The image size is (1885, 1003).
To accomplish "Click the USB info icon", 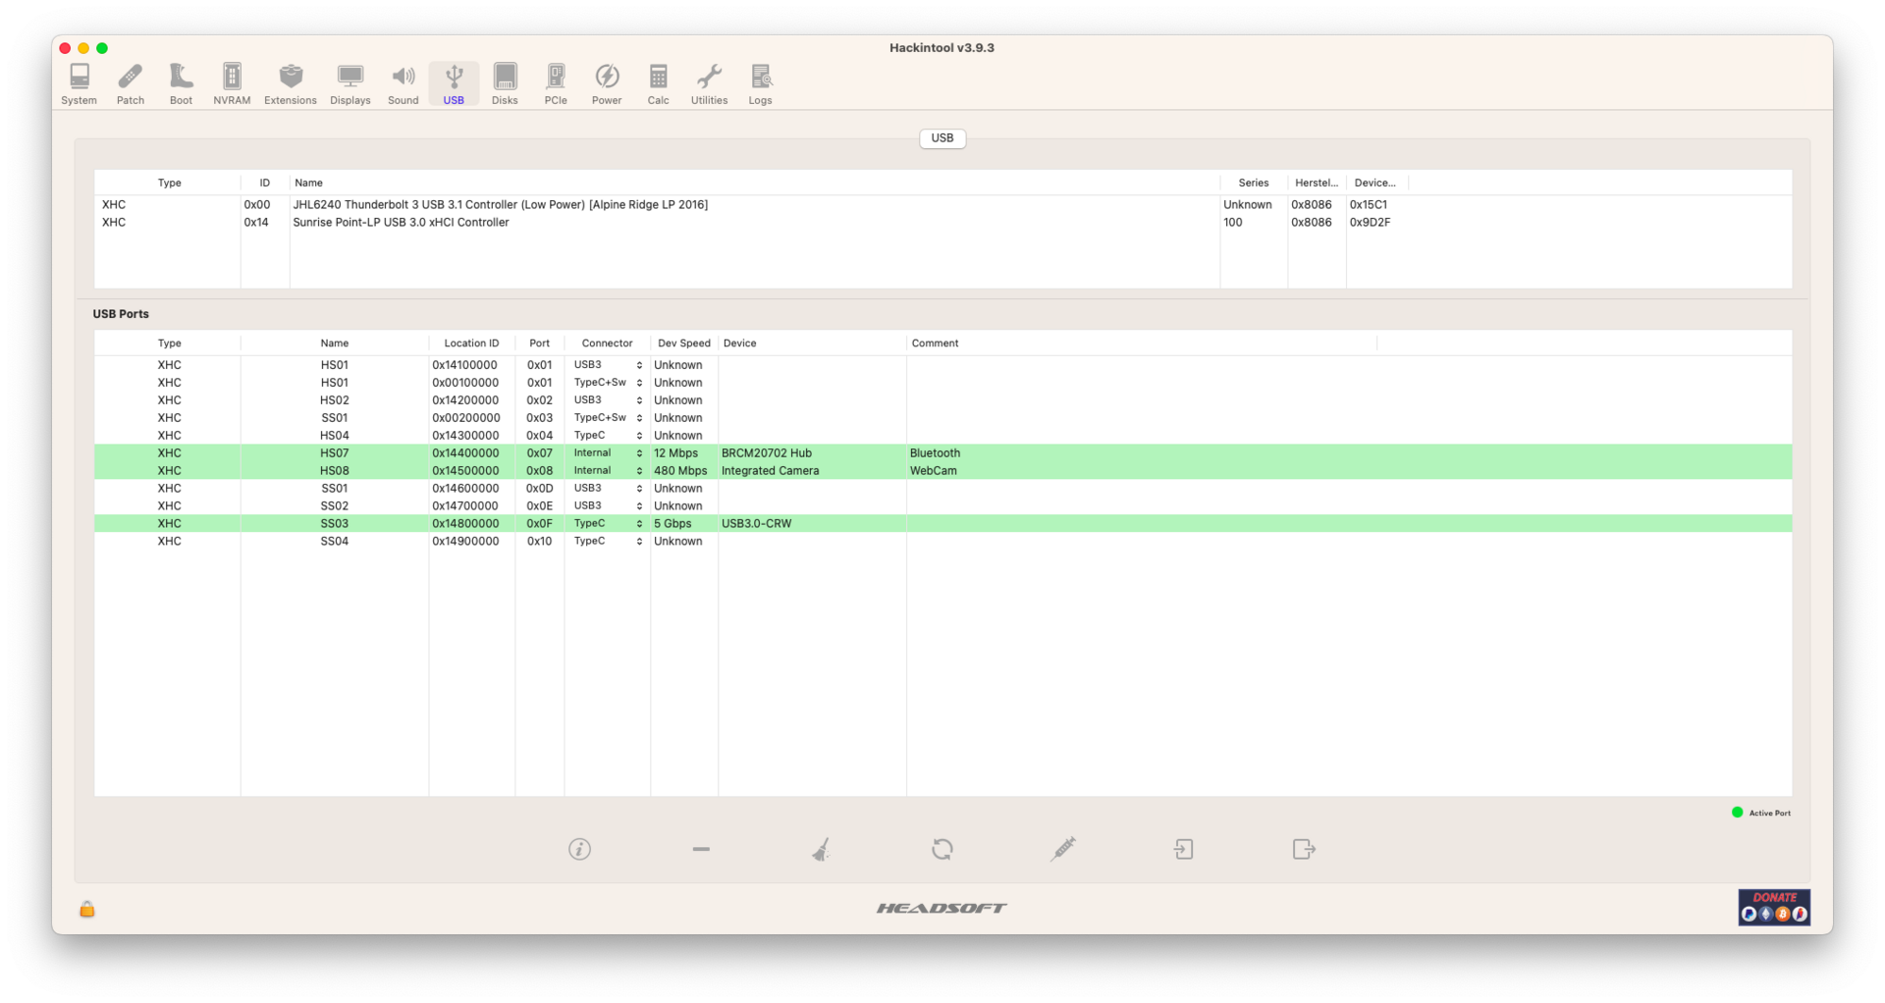I will (579, 849).
